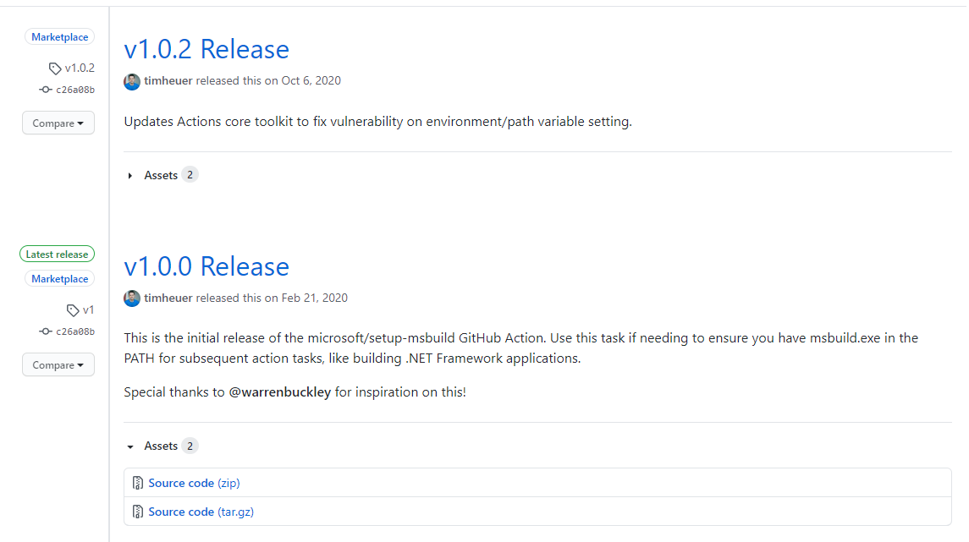The image size is (969, 542).
Task: Open the Compare dropdown under v1.0.0
Action: [58, 364]
